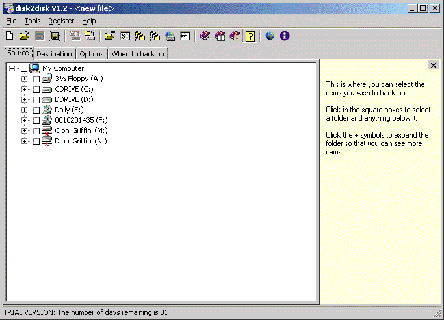Open the Register menu
This screenshot has width=444, height=320.
[61, 21]
